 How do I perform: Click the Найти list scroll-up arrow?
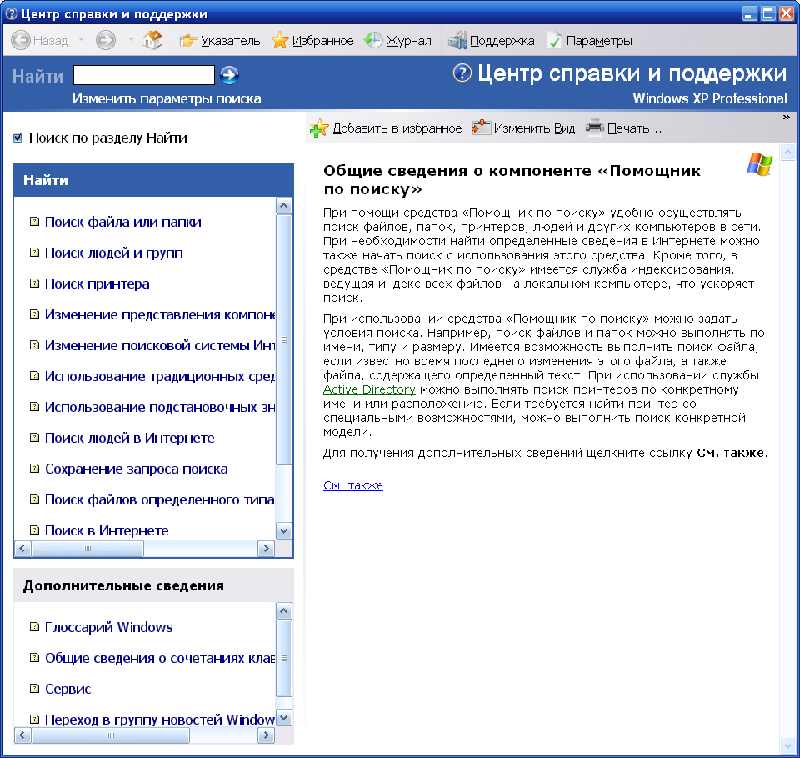click(283, 206)
